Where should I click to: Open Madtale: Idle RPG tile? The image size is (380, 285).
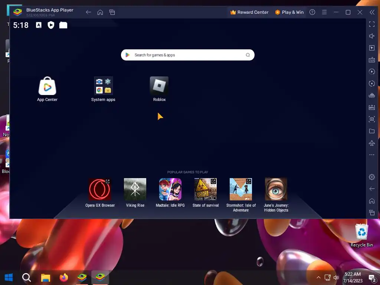point(170,189)
